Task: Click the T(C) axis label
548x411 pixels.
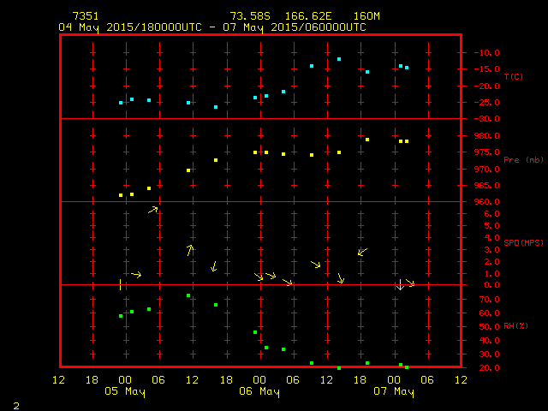Action: 513,76
